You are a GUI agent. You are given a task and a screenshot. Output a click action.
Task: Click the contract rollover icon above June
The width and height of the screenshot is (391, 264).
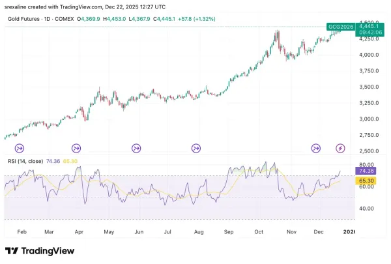(x=136, y=148)
